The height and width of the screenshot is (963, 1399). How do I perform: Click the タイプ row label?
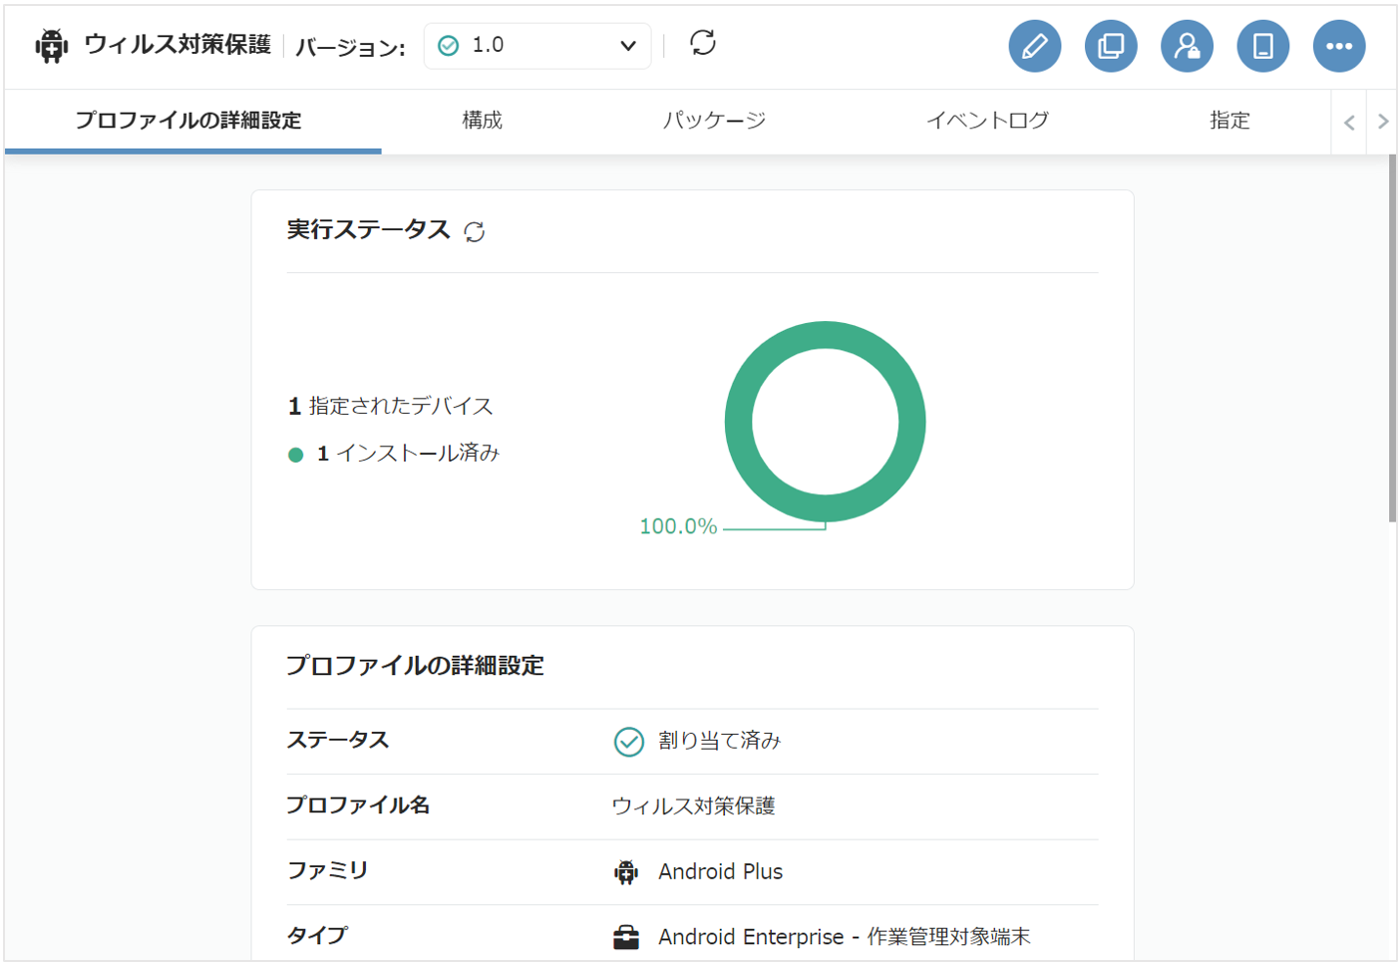pos(318,936)
